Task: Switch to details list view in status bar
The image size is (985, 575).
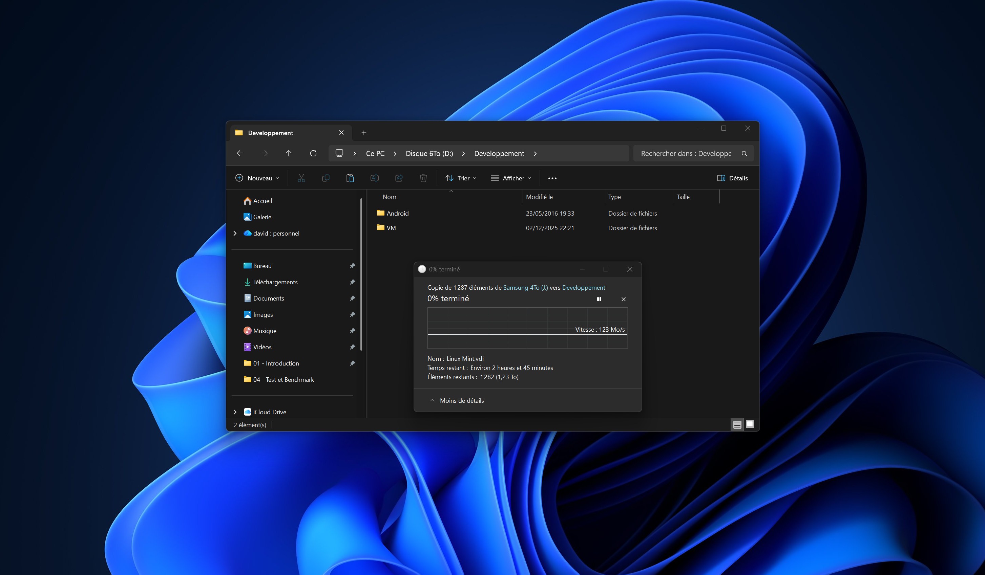Action: point(737,424)
